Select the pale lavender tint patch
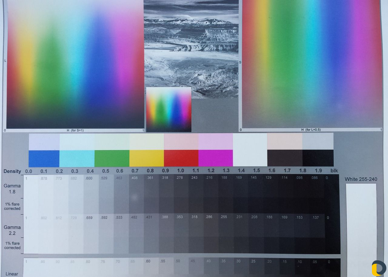The image size is (388, 277). 44,142
